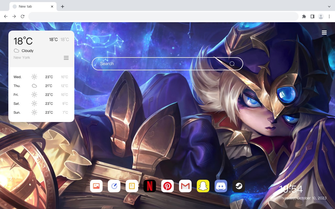The width and height of the screenshot is (335, 209).
Task: Launch the Netflix shortcut
Action: click(150, 186)
